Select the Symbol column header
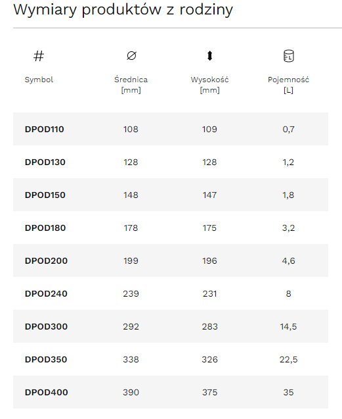Viewport: 342px width, 419px height. (39, 80)
